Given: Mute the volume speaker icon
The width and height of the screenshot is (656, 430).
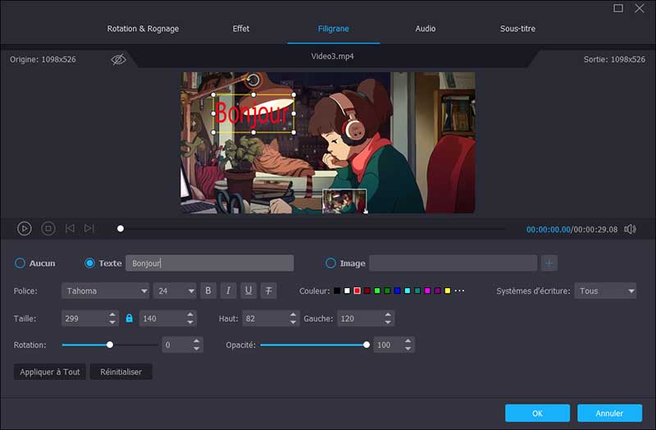Looking at the screenshot, I should coord(630,229).
